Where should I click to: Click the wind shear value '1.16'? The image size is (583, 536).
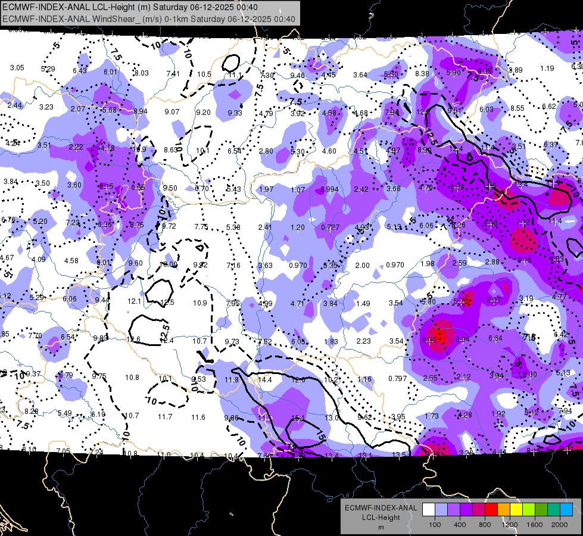(364, 379)
